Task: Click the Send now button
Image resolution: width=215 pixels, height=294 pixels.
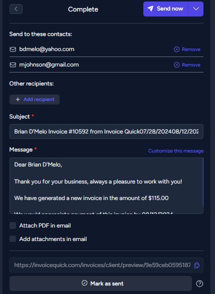Action: tap(165, 9)
